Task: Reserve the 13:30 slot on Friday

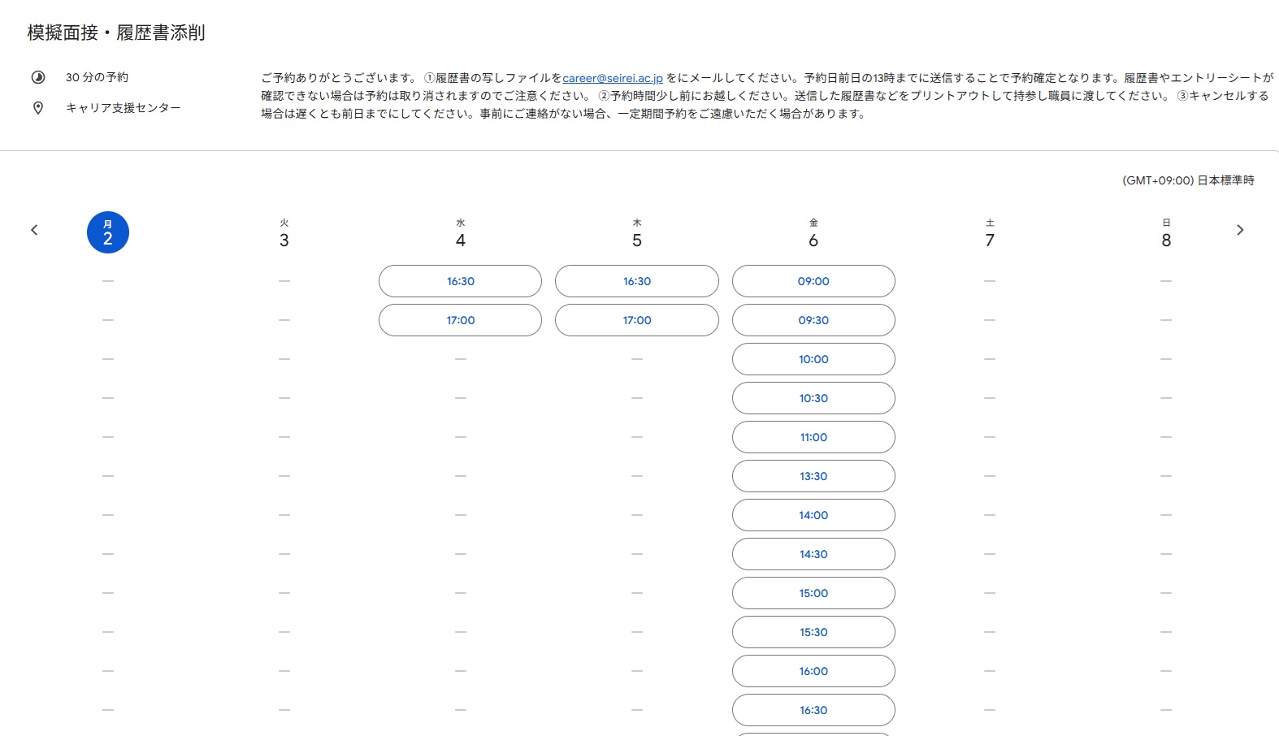Action: click(x=813, y=476)
